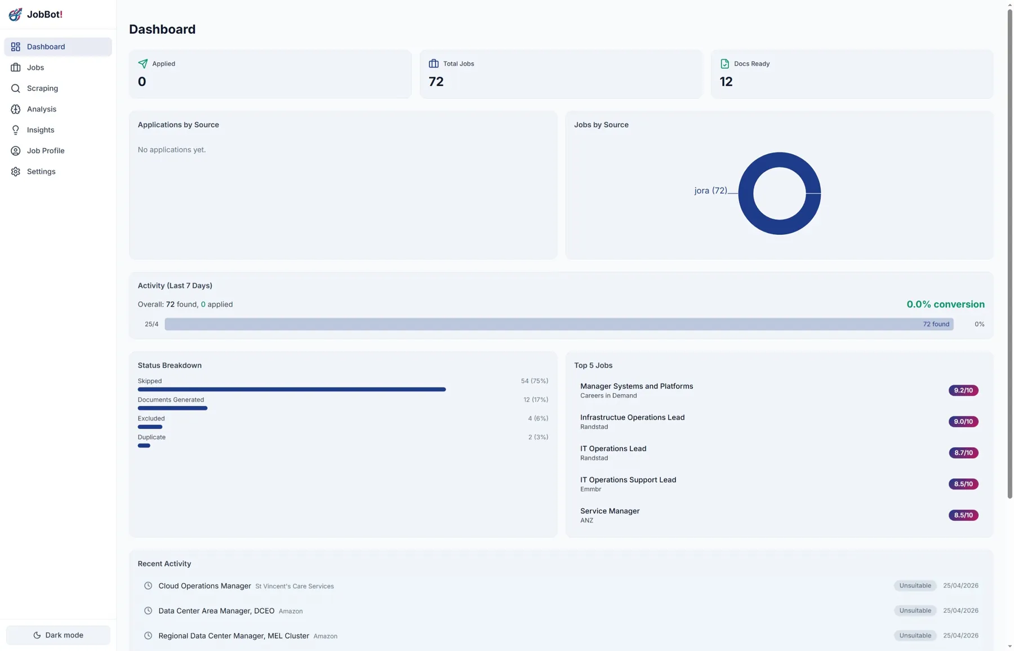This screenshot has width=1014, height=651.
Task: Click the Documents Generated status bar
Action: pyautogui.click(x=172, y=408)
